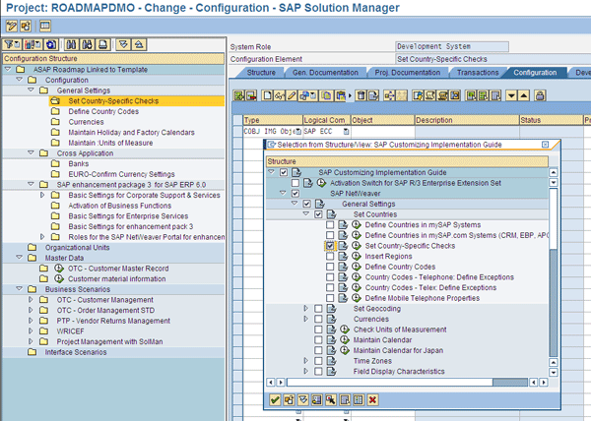Image resolution: width=591 pixels, height=421 pixels.
Task: Switch to the Structure tab
Action: click(x=261, y=73)
